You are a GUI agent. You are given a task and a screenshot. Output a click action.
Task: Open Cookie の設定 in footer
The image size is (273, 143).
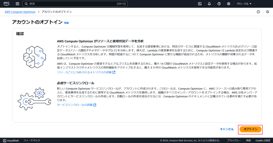coord(263,140)
